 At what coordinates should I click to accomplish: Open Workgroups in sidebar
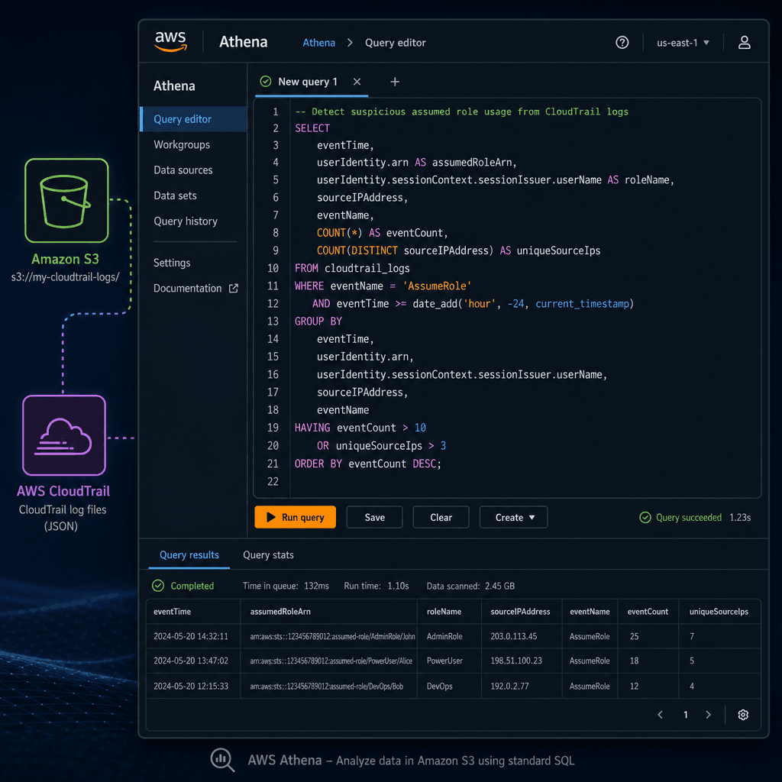(x=182, y=144)
